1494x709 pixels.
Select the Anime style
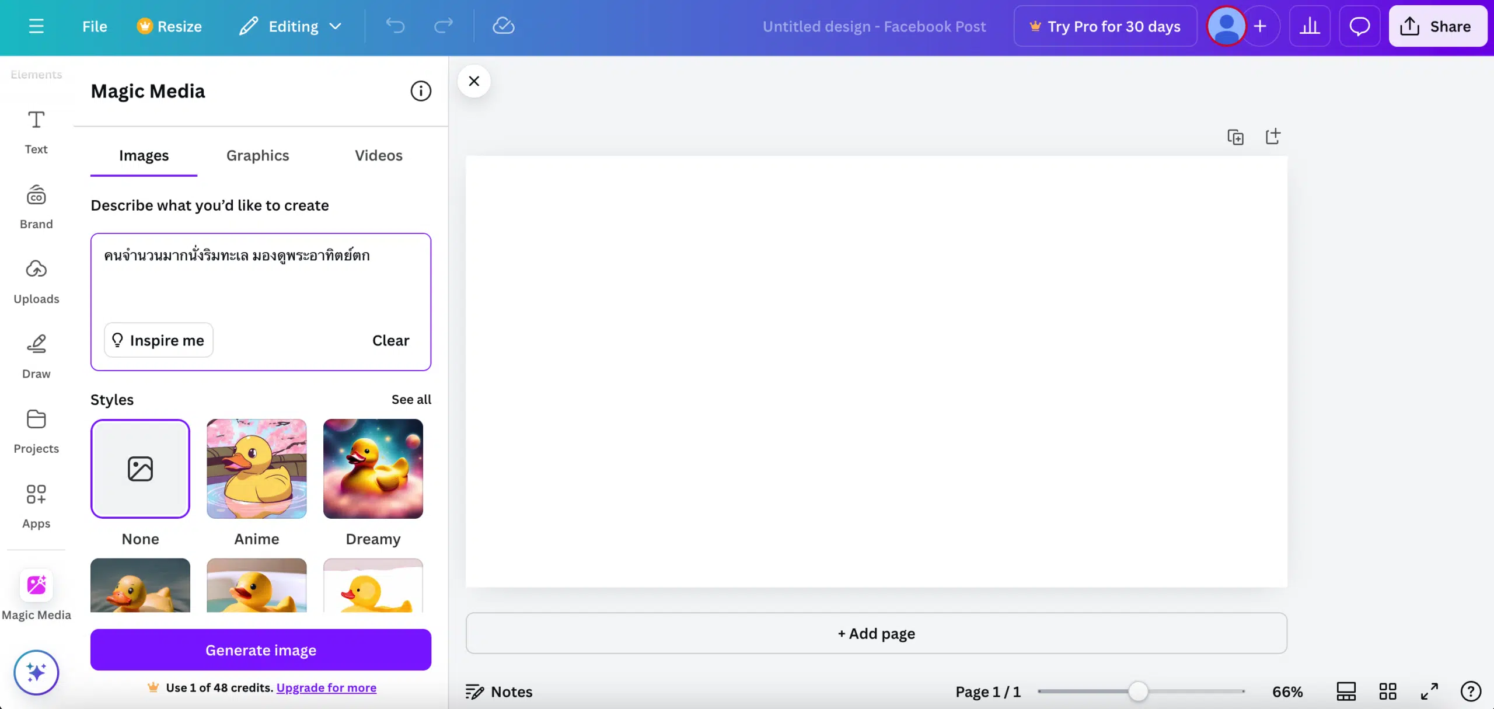(257, 469)
